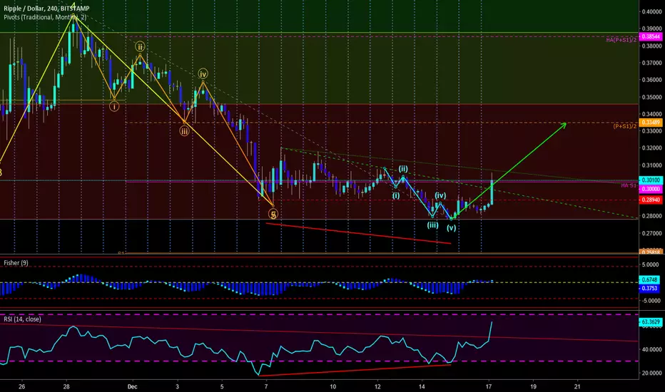Select the circled ii orange wave label

pyautogui.click(x=140, y=46)
